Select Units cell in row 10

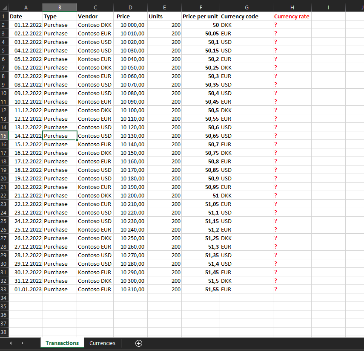pyautogui.click(x=164, y=93)
